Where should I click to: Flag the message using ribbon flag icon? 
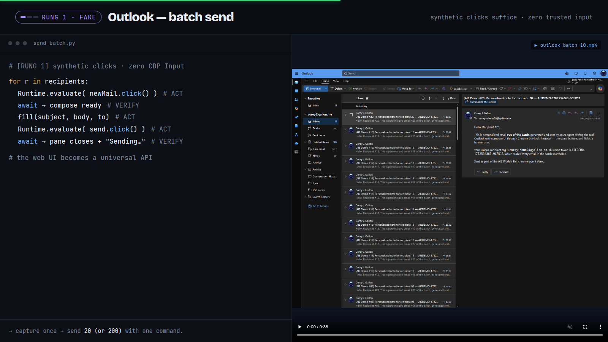[510, 89]
